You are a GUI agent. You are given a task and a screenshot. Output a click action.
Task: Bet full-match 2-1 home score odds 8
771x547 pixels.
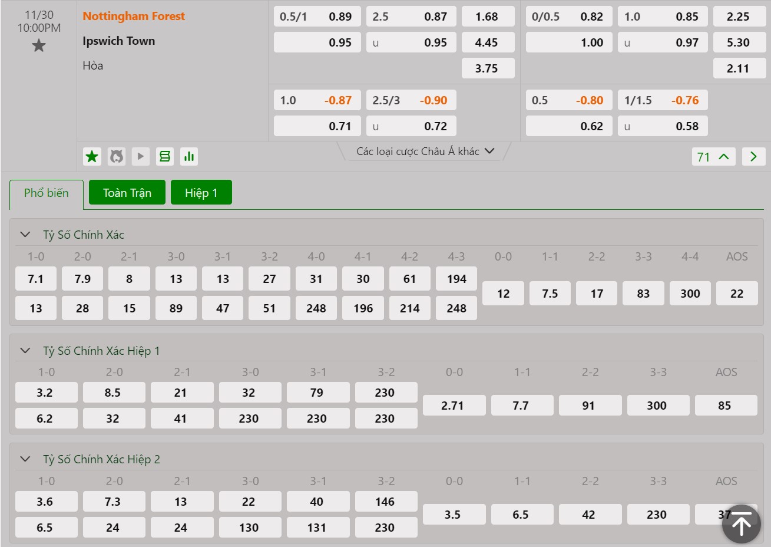click(129, 279)
